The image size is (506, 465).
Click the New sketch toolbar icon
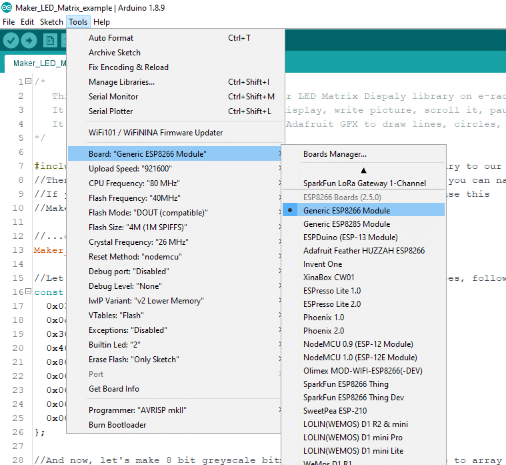50,41
